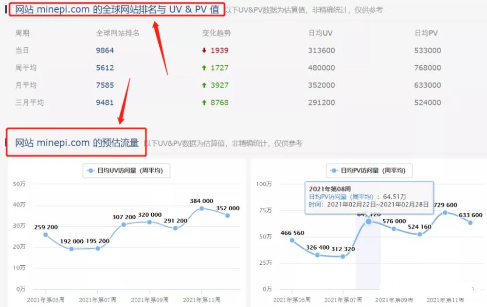This screenshot has height=307, width=487.
Task: Click the trend change value 1939
Action: coord(219,50)
